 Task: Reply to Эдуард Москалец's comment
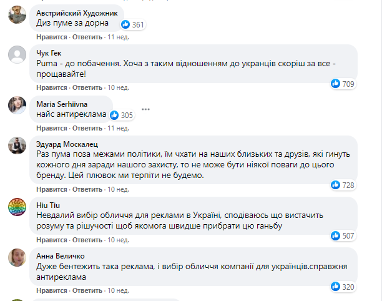tap(87, 190)
